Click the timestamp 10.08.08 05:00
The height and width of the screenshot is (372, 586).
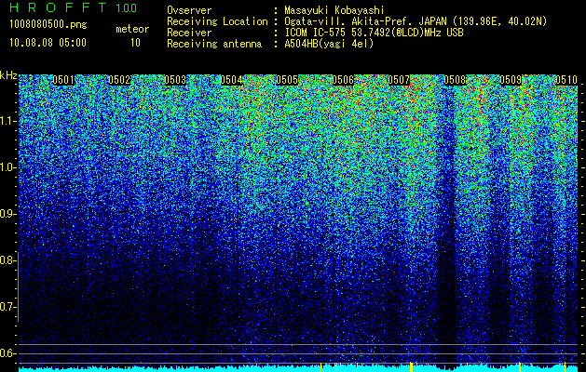click(48, 43)
